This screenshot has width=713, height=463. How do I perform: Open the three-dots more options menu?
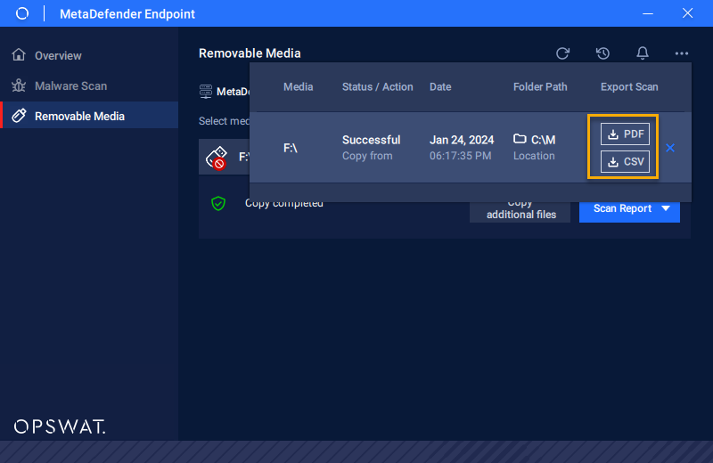681,53
